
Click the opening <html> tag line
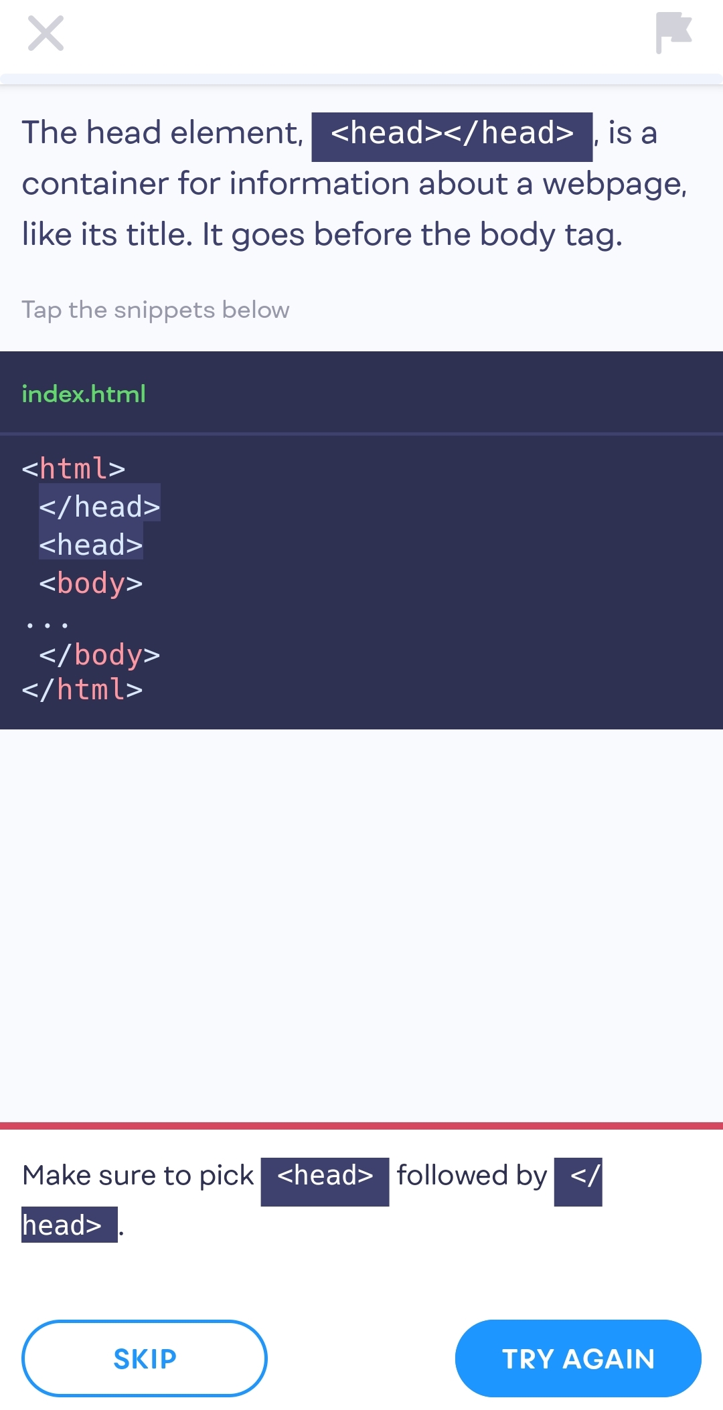74,468
